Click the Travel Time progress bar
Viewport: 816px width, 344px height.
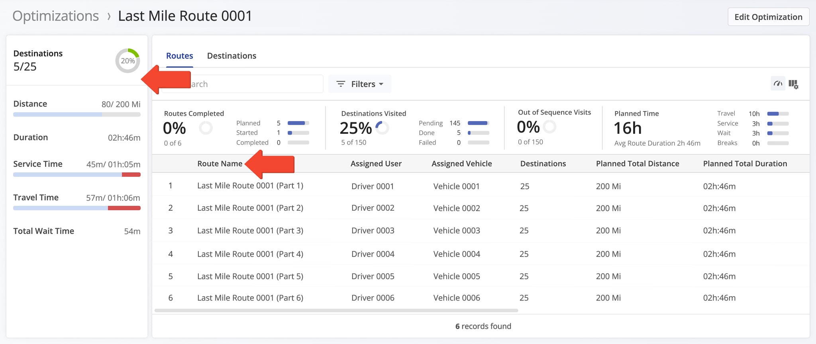[77, 208]
